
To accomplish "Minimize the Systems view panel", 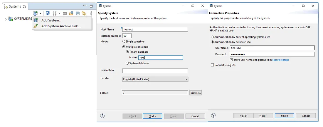I will tap(85, 6).
